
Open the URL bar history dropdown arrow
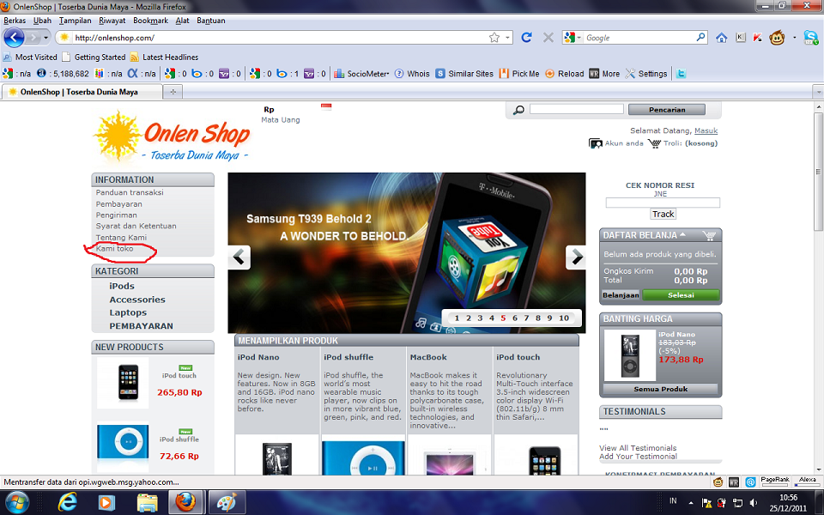pos(507,38)
